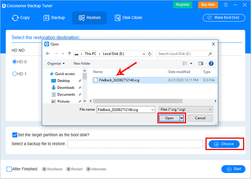This screenshot has width=251, height=179.
Task: Expand recent locations dropdown arrow
Action: click(x=63, y=54)
